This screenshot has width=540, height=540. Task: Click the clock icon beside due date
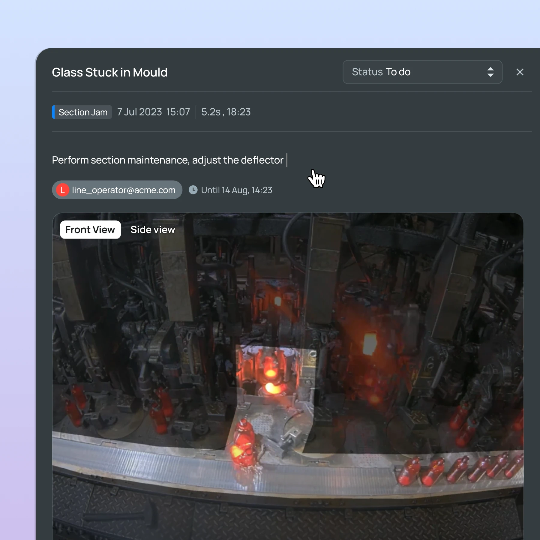pyautogui.click(x=193, y=190)
